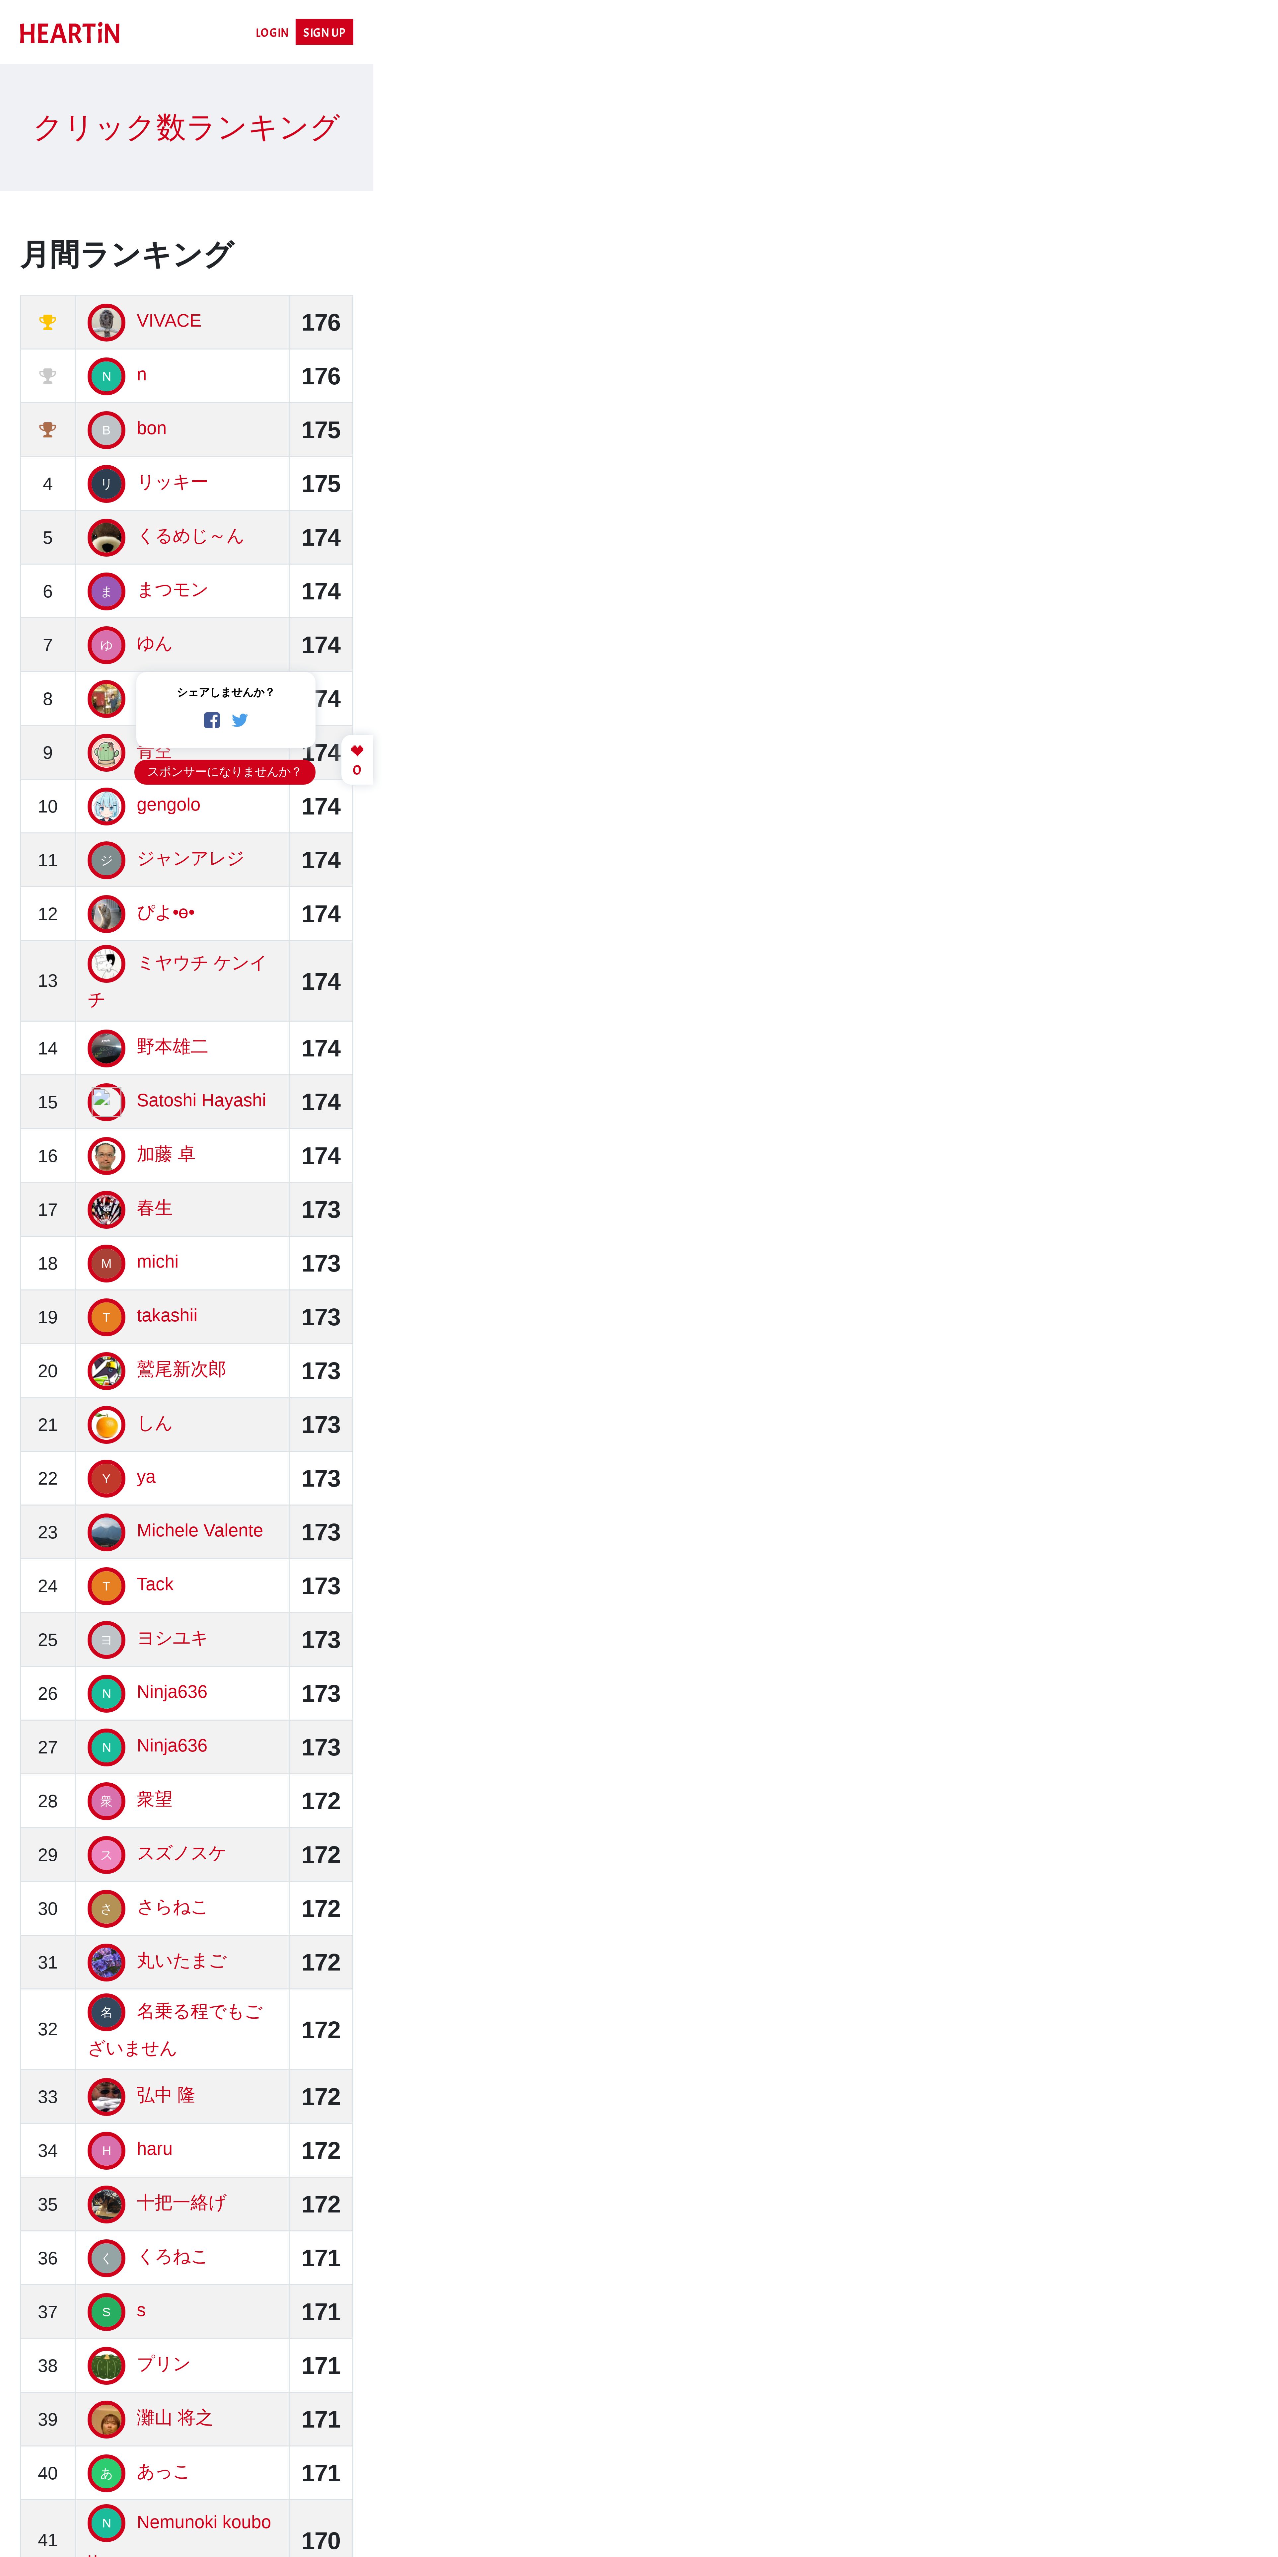Open the Michele Valente profile

(x=199, y=1531)
